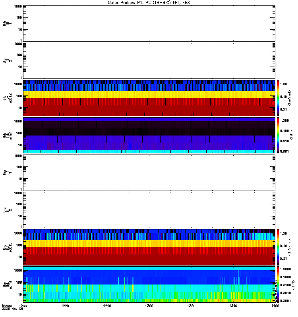Click the '100' y-axis tick of thb fff 2 panel

click(x=19, y=55)
